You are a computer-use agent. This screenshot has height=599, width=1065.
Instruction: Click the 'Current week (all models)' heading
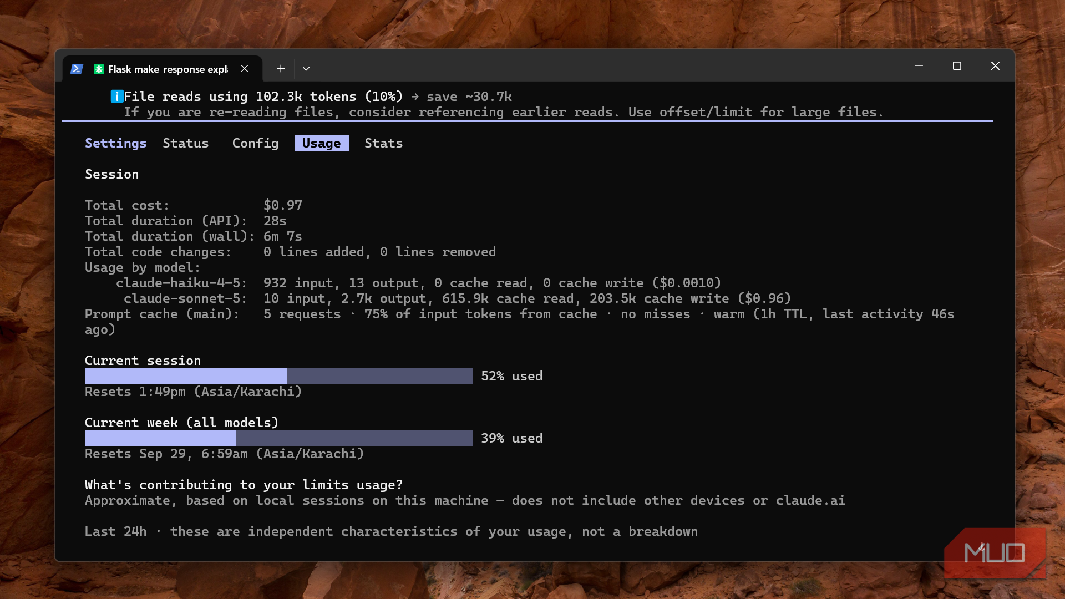click(182, 423)
